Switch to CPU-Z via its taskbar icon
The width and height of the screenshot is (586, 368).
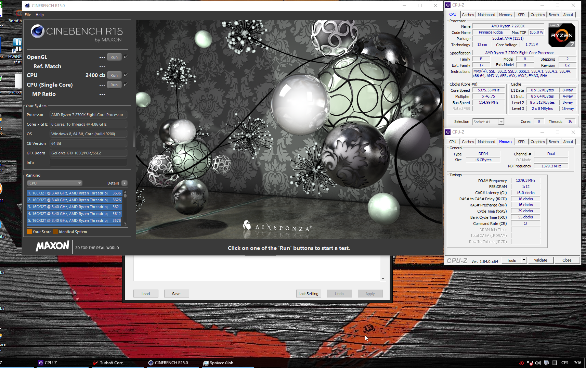click(41, 363)
